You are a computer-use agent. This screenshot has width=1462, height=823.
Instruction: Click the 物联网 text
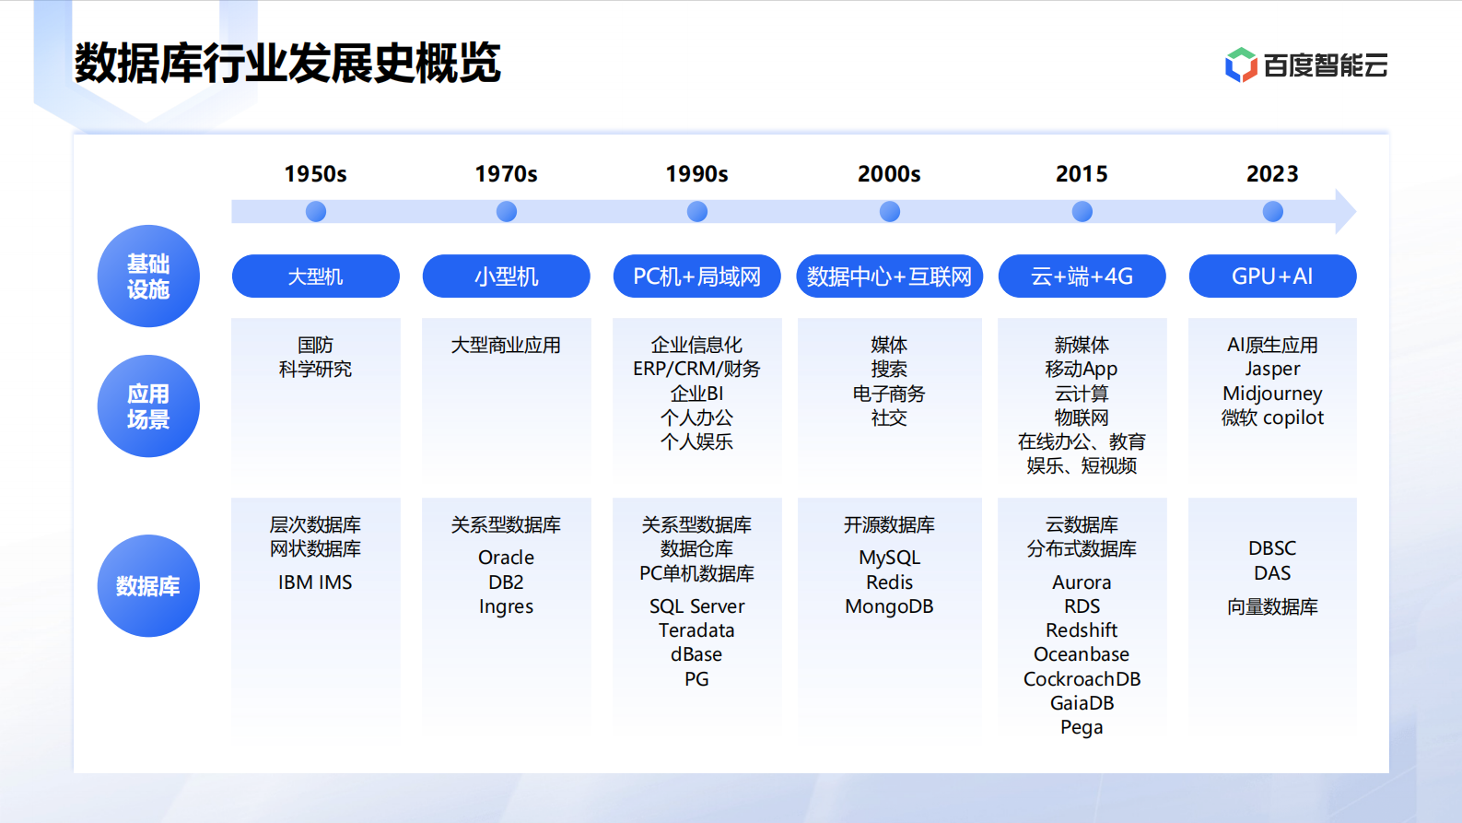1082,417
